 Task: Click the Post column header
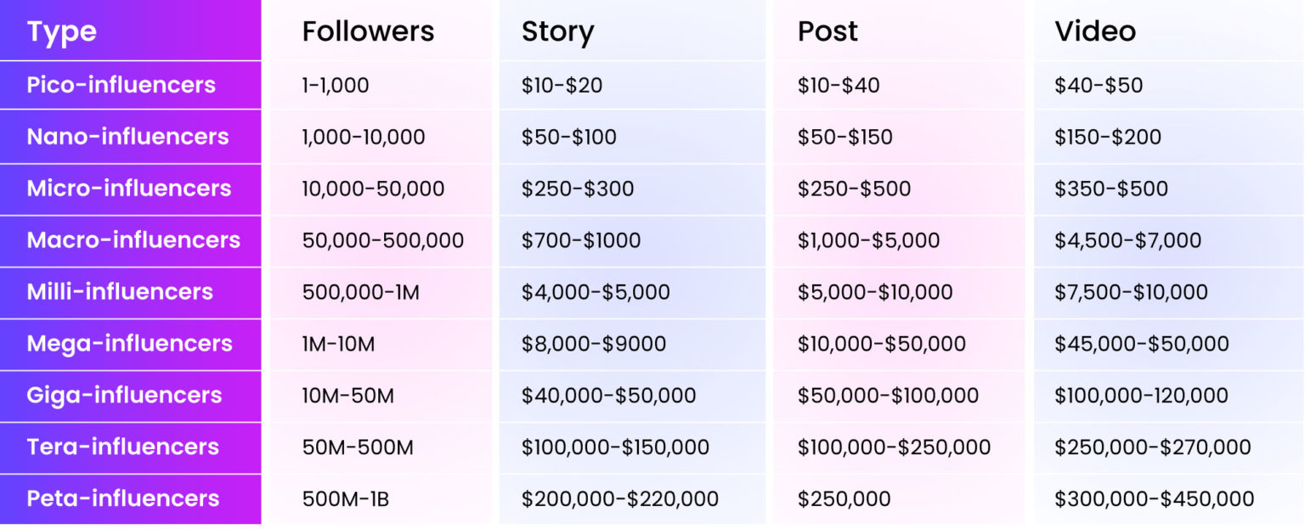[827, 32]
